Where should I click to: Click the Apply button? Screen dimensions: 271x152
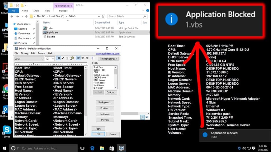[98, 128]
